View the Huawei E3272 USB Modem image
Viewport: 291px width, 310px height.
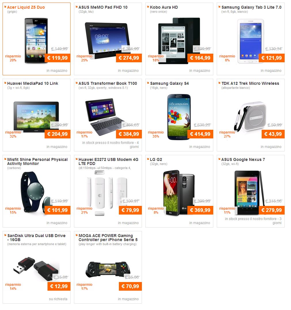[108, 193]
